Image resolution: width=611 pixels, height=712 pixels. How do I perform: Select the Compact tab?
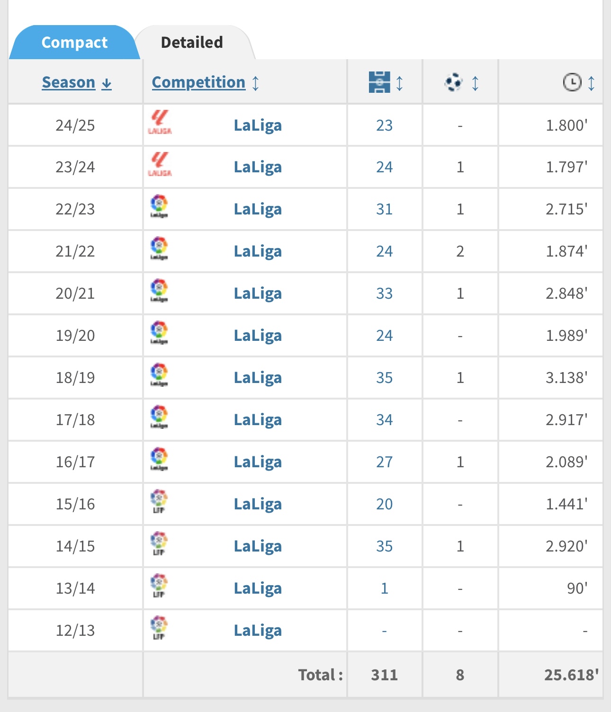tap(74, 43)
